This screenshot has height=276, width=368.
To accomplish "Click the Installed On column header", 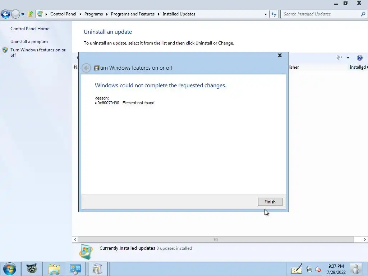I will coord(358,67).
